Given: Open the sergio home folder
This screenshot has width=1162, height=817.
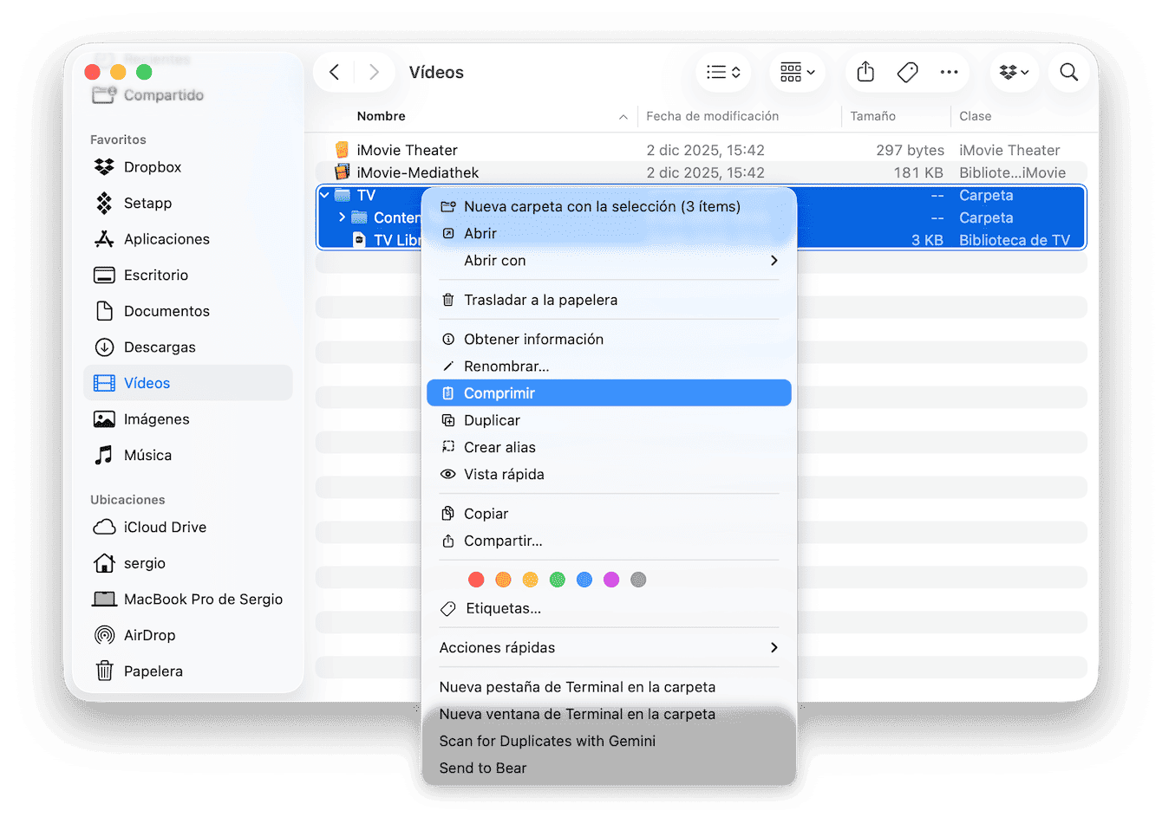Looking at the screenshot, I should [188, 563].
